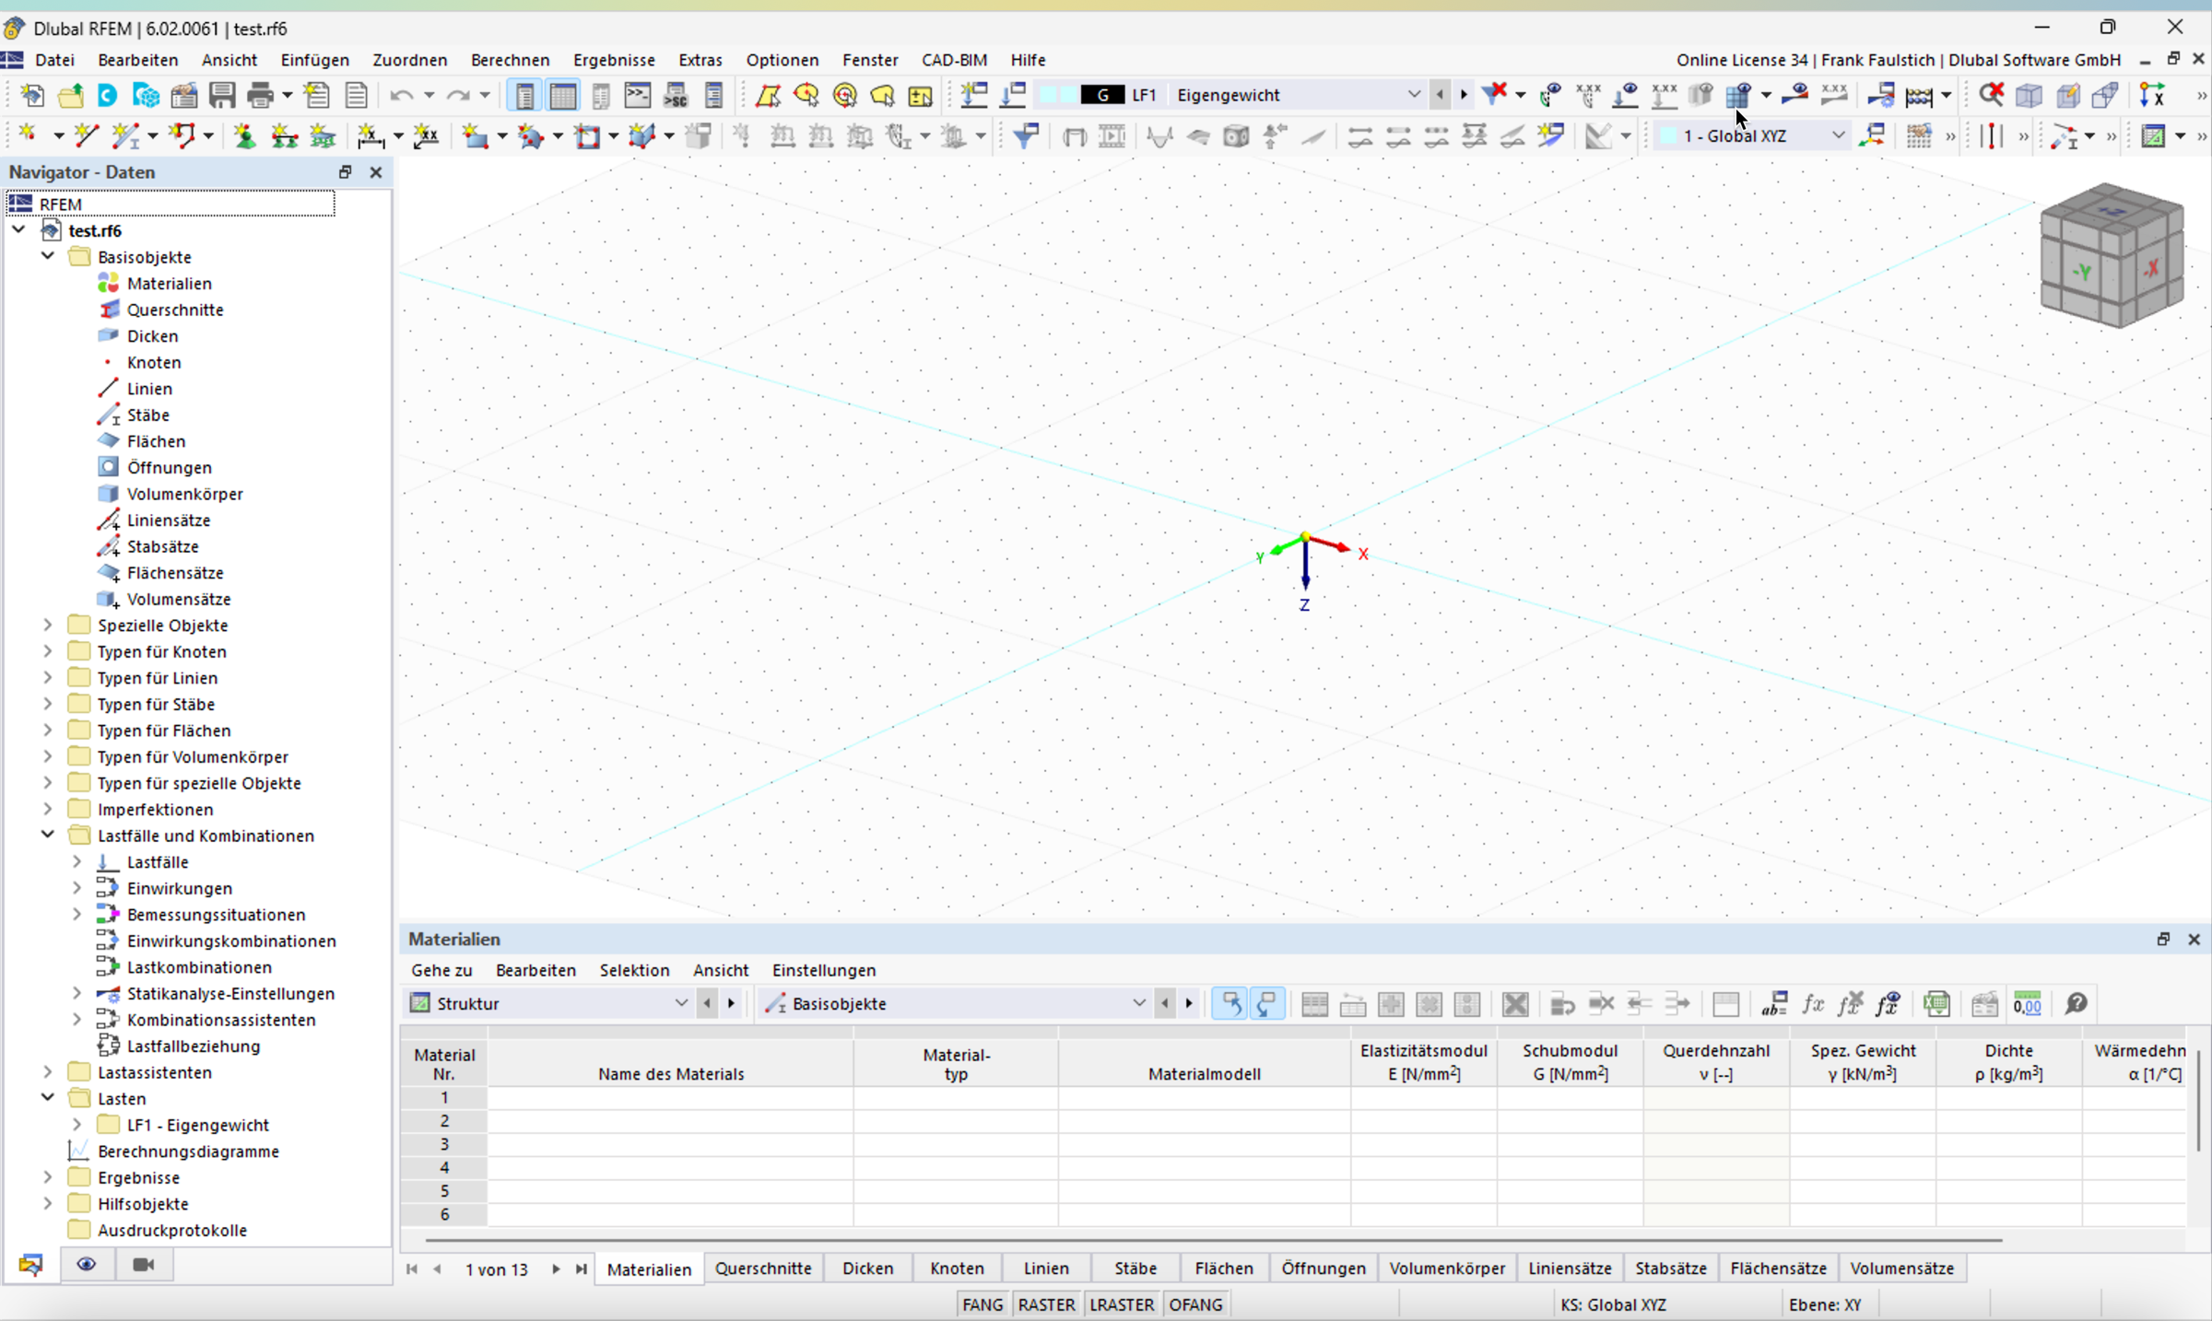The width and height of the screenshot is (2212, 1321).
Task: Toggle show loads eye icon in toolbar
Action: pyautogui.click(x=1625, y=94)
